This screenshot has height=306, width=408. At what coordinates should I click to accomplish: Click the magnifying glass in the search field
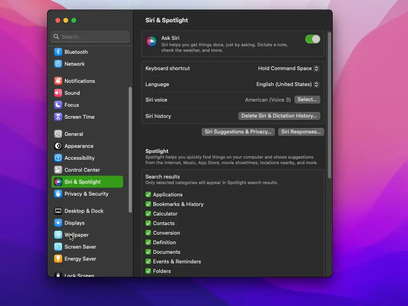56,37
